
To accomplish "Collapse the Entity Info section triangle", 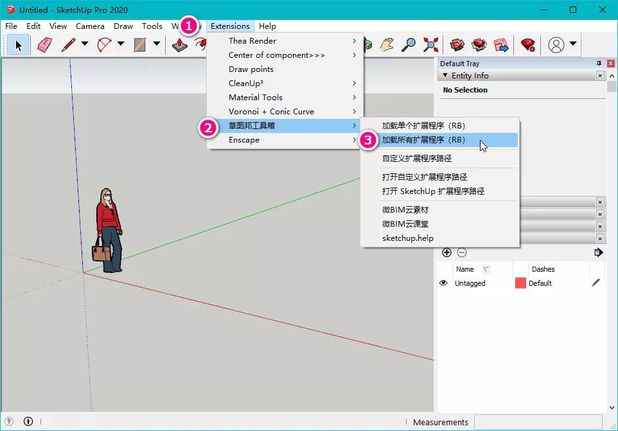I will pyautogui.click(x=445, y=75).
